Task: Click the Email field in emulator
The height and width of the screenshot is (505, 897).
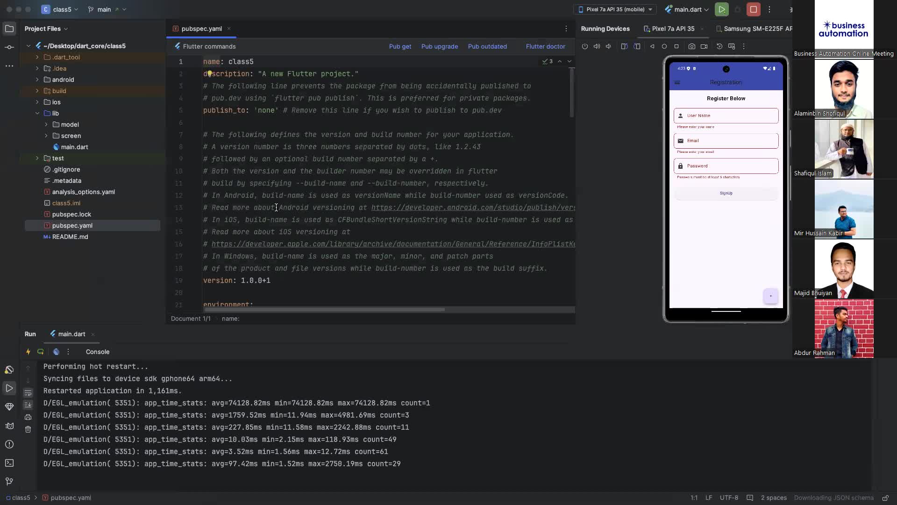Action: (726, 141)
